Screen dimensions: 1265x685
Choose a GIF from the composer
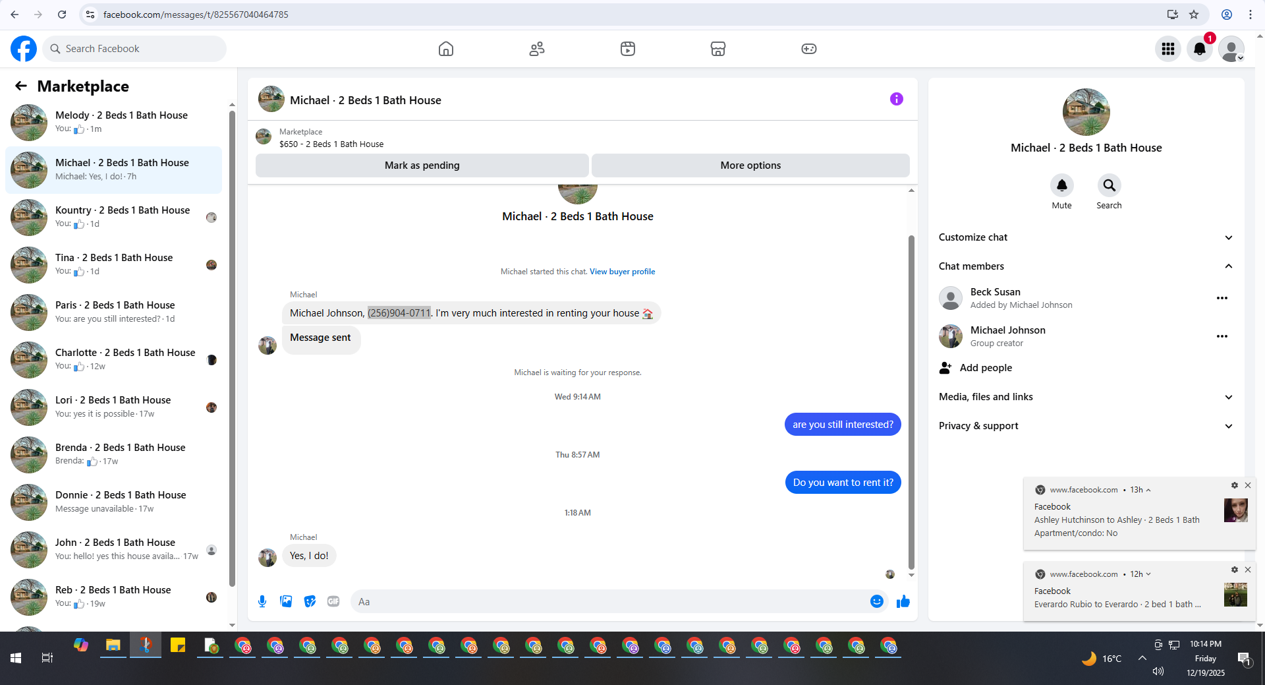pos(333,601)
